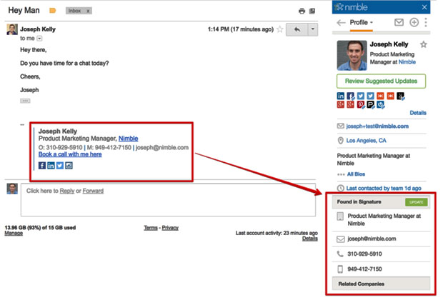Open 'Last contacted by team 1d ago'

click(x=384, y=188)
